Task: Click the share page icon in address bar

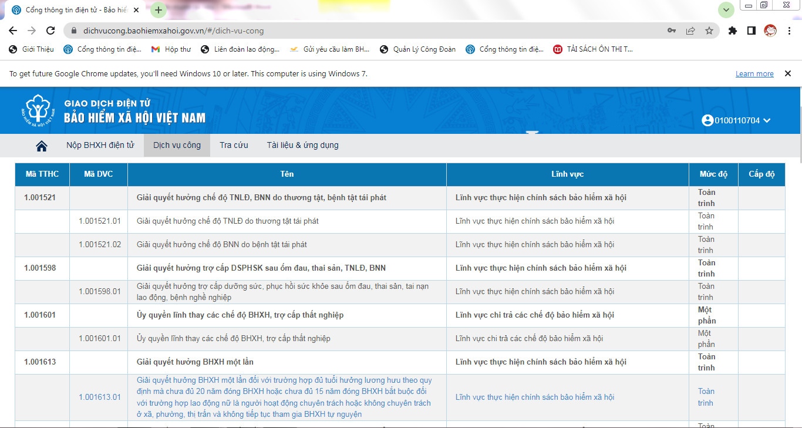Action: (x=690, y=31)
